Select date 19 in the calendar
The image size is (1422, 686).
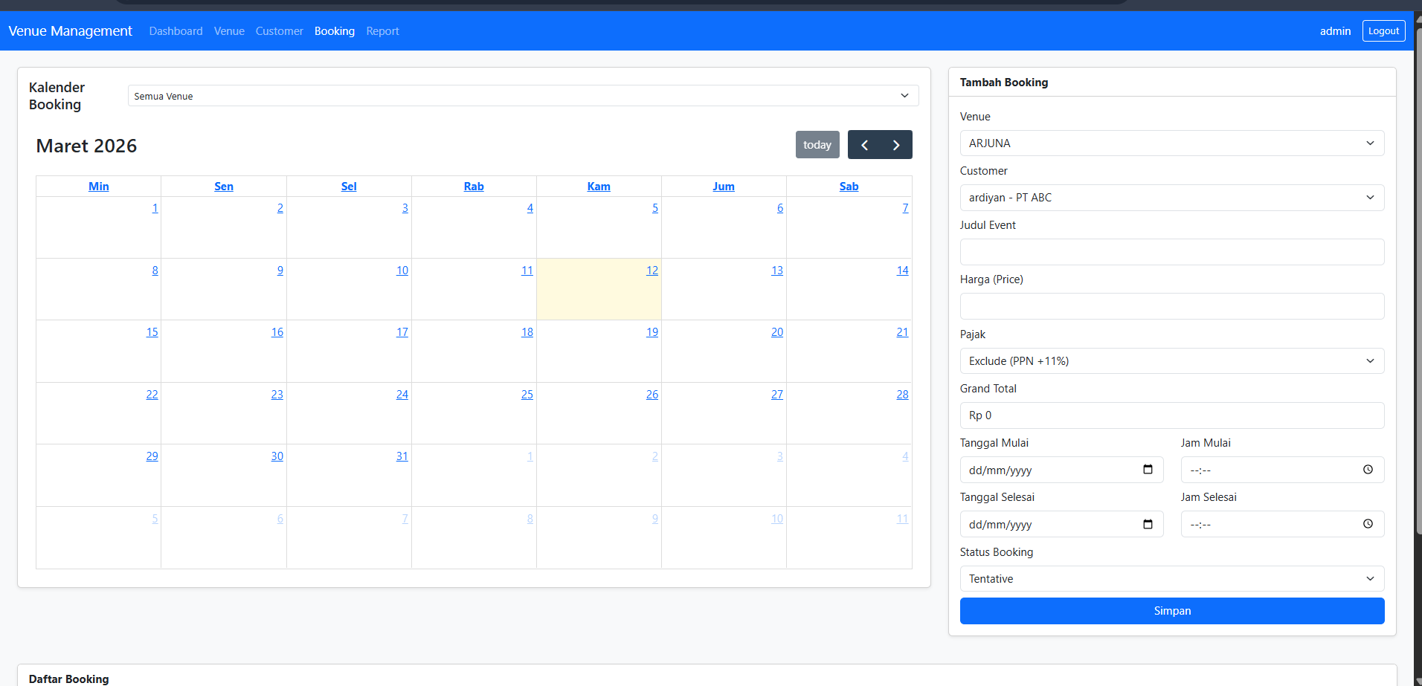point(652,332)
